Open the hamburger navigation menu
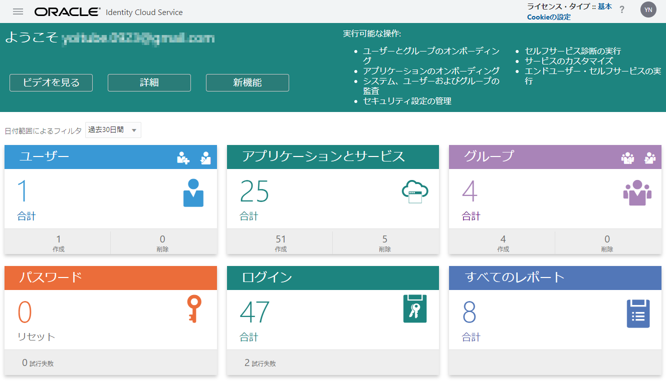 (x=18, y=11)
